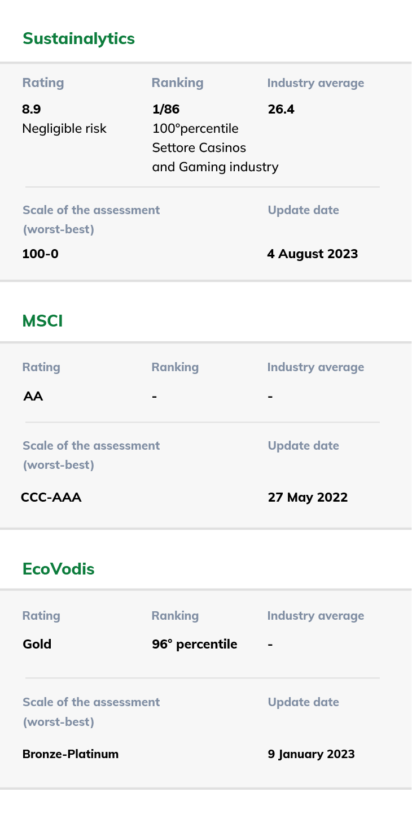412x818 pixels.
Task: Click the 100° percentile text
Action: 195,128
